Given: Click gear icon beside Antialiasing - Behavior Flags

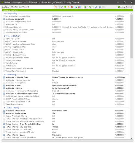Looking at the screenshot, I should [x=4, y=77].
